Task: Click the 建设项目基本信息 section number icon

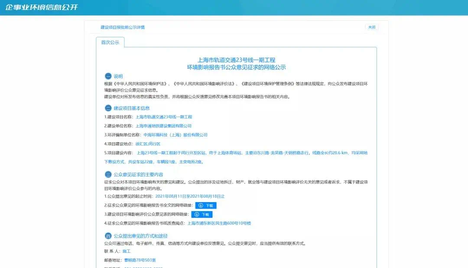Action: pos(108,108)
